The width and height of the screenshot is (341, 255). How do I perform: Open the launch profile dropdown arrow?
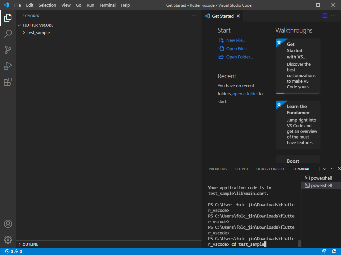[325, 169]
